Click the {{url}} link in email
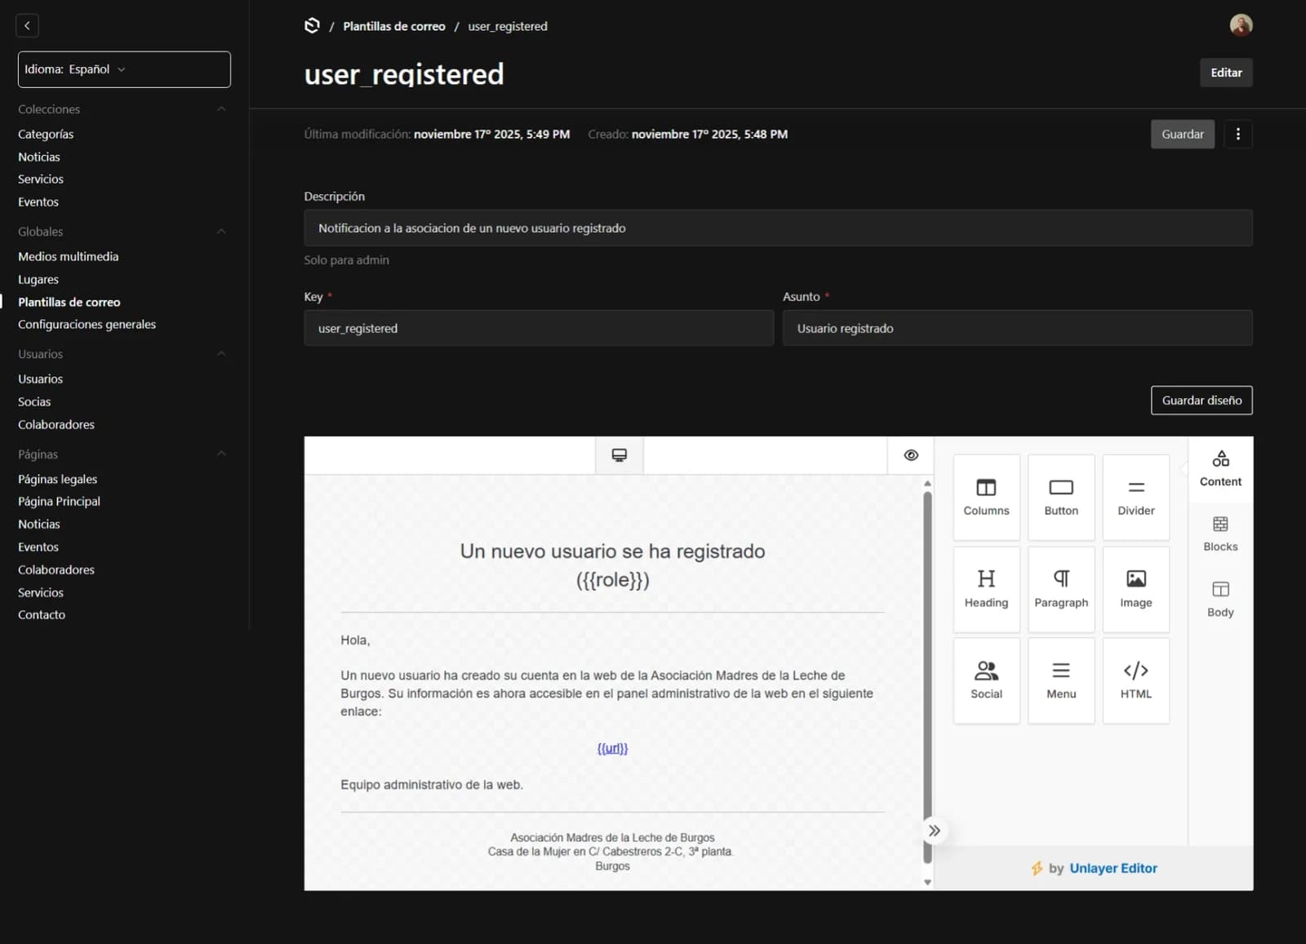The image size is (1306, 944). 612,748
